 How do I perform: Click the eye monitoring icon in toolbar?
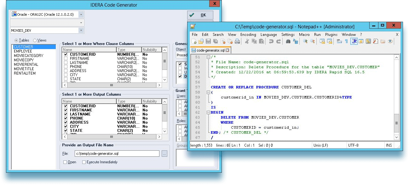tap(390, 41)
